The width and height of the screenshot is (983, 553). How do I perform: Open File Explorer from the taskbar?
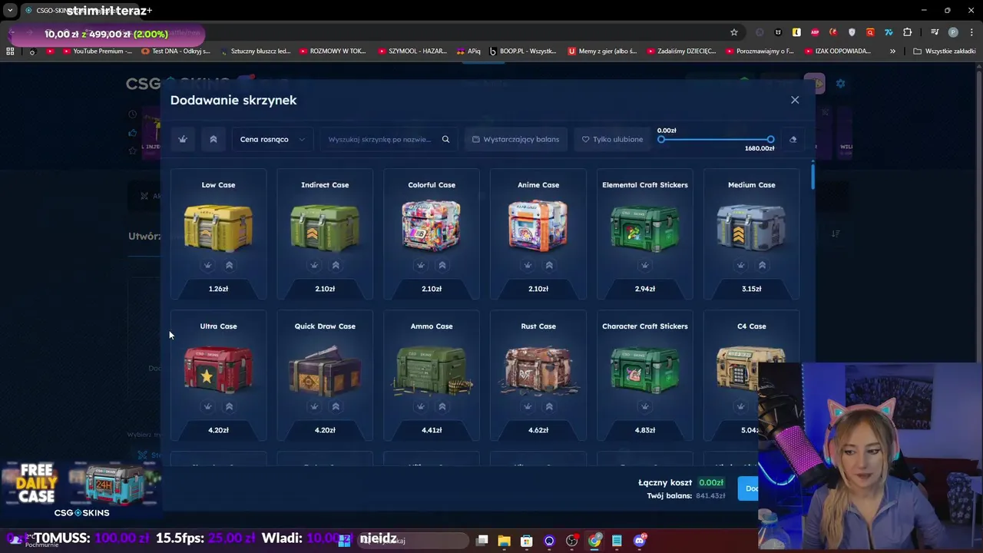[x=504, y=541]
